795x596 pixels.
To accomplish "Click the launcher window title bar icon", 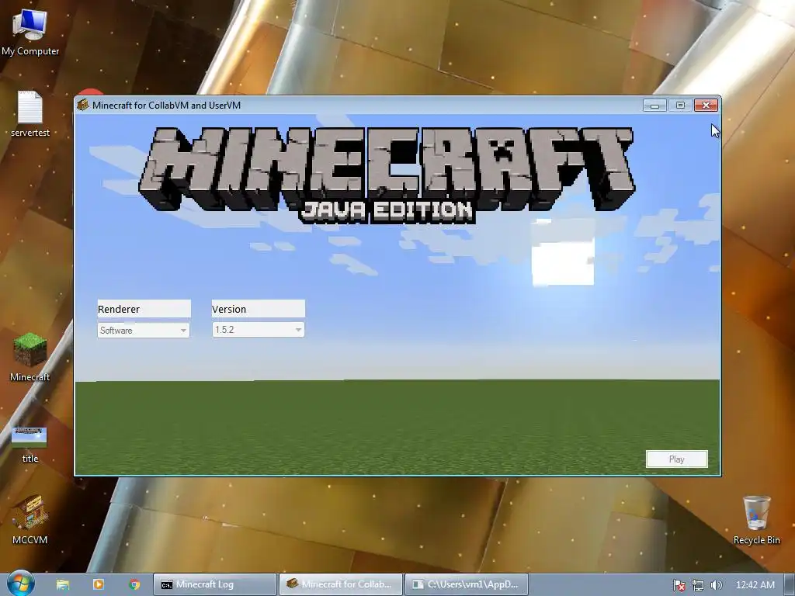I will [83, 105].
